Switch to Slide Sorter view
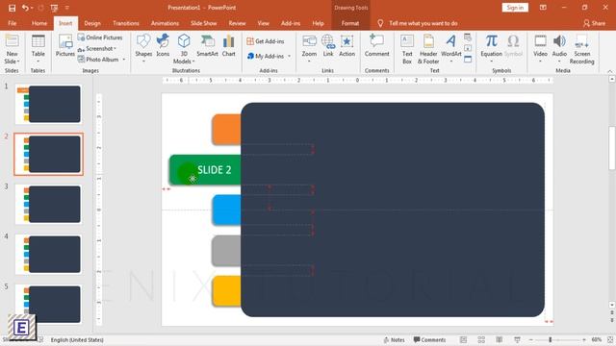 (481, 339)
